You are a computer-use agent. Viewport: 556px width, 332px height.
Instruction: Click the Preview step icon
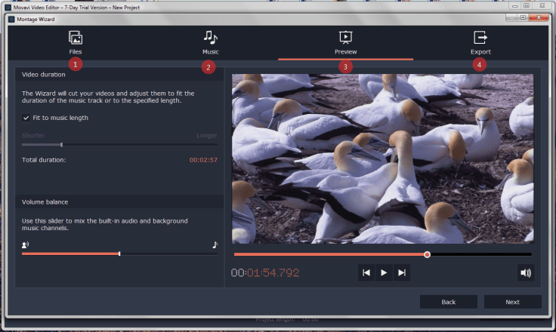pyautogui.click(x=345, y=37)
